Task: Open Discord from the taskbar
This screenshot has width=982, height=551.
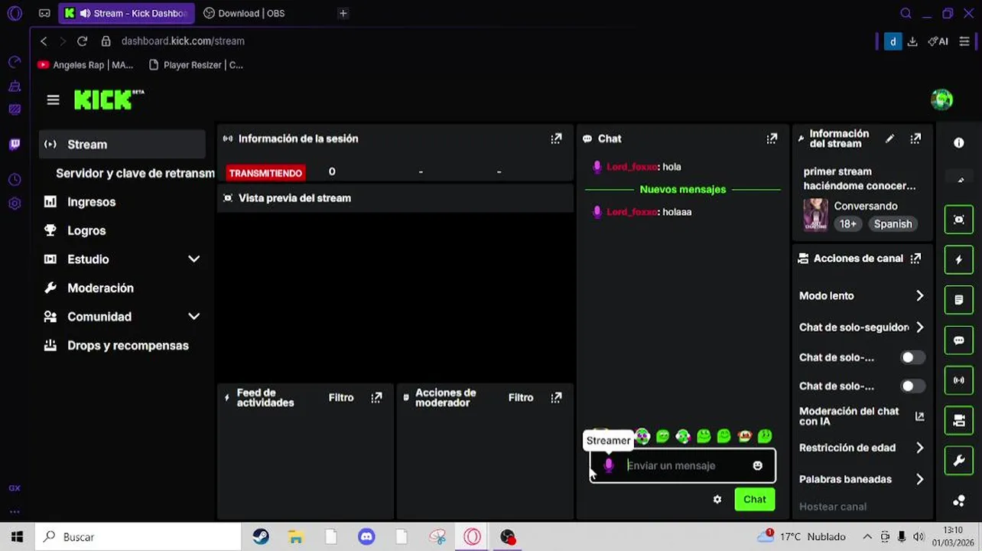Action: [366, 537]
